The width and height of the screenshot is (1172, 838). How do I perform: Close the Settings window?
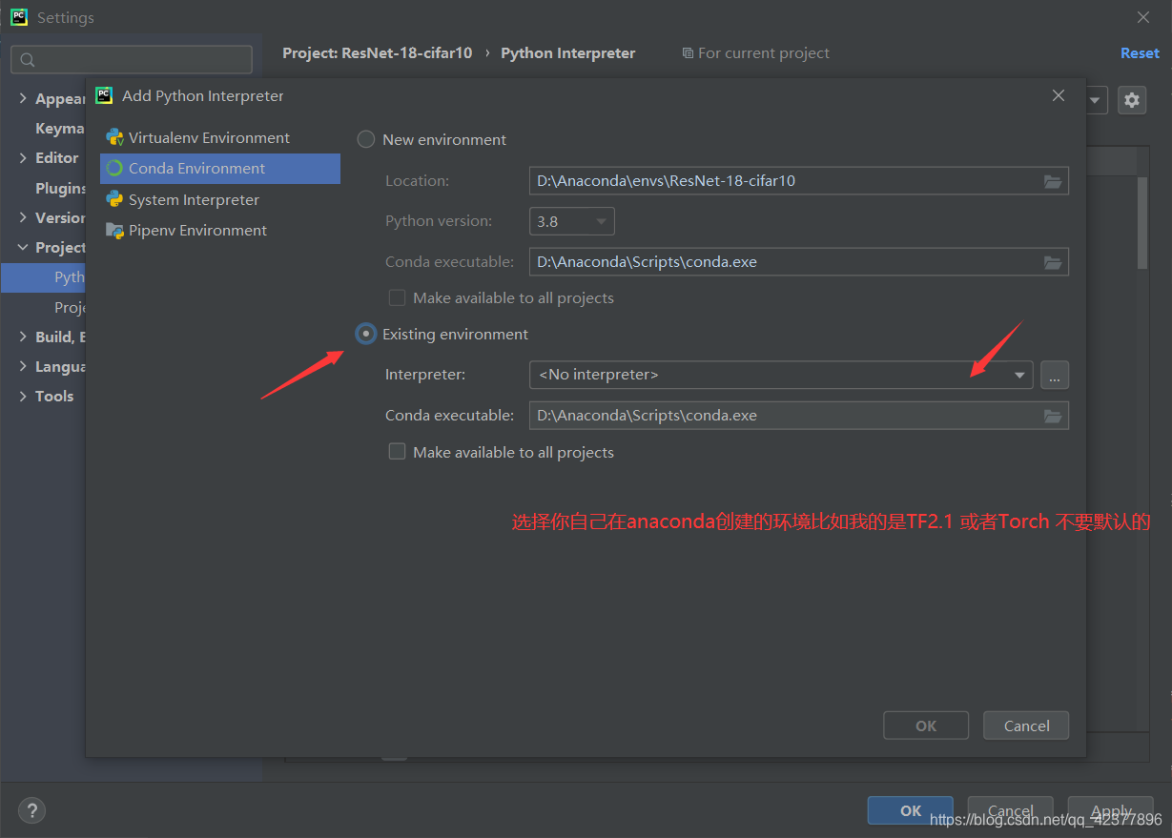pyautogui.click(x=1143, y=17)
